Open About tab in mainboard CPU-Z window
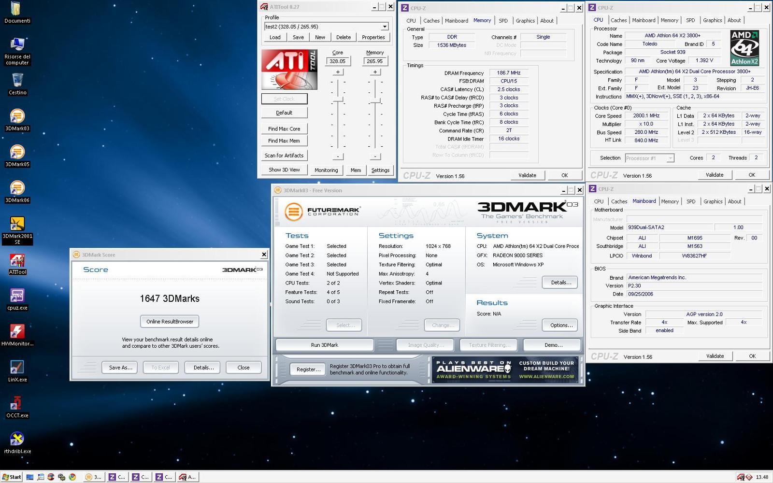 click(x=734, y=201)
